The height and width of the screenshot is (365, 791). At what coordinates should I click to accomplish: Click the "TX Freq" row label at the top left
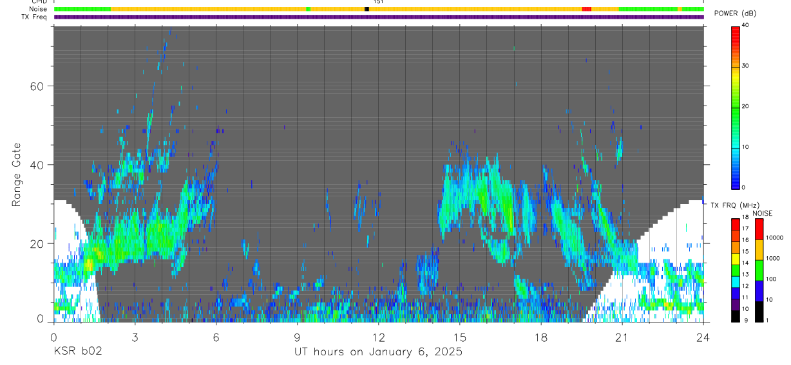coord(35,17)
